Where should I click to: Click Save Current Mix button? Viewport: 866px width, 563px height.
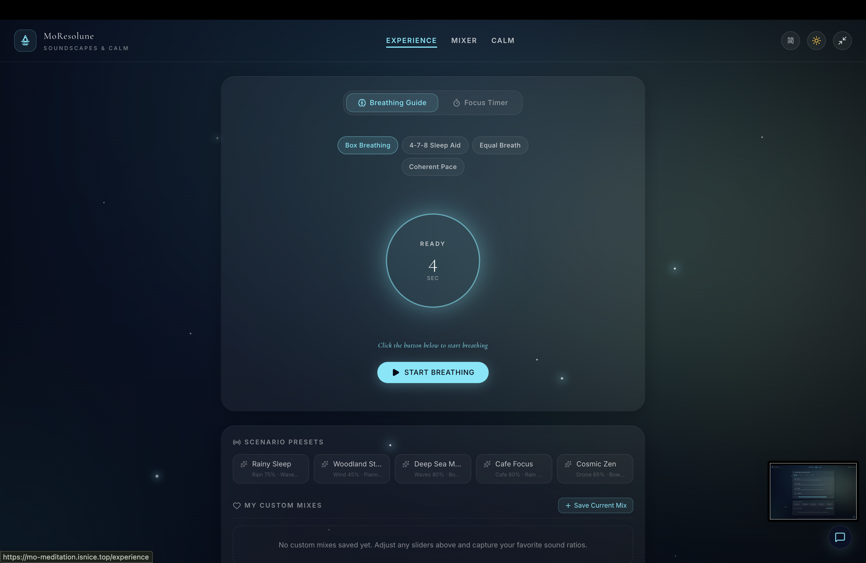595,506
